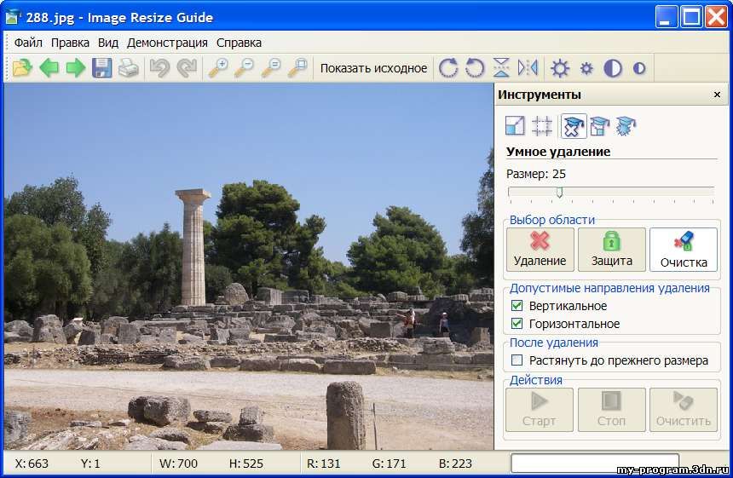Click the ancient column in the photo

pyautogui.click(x=193, y=247)
